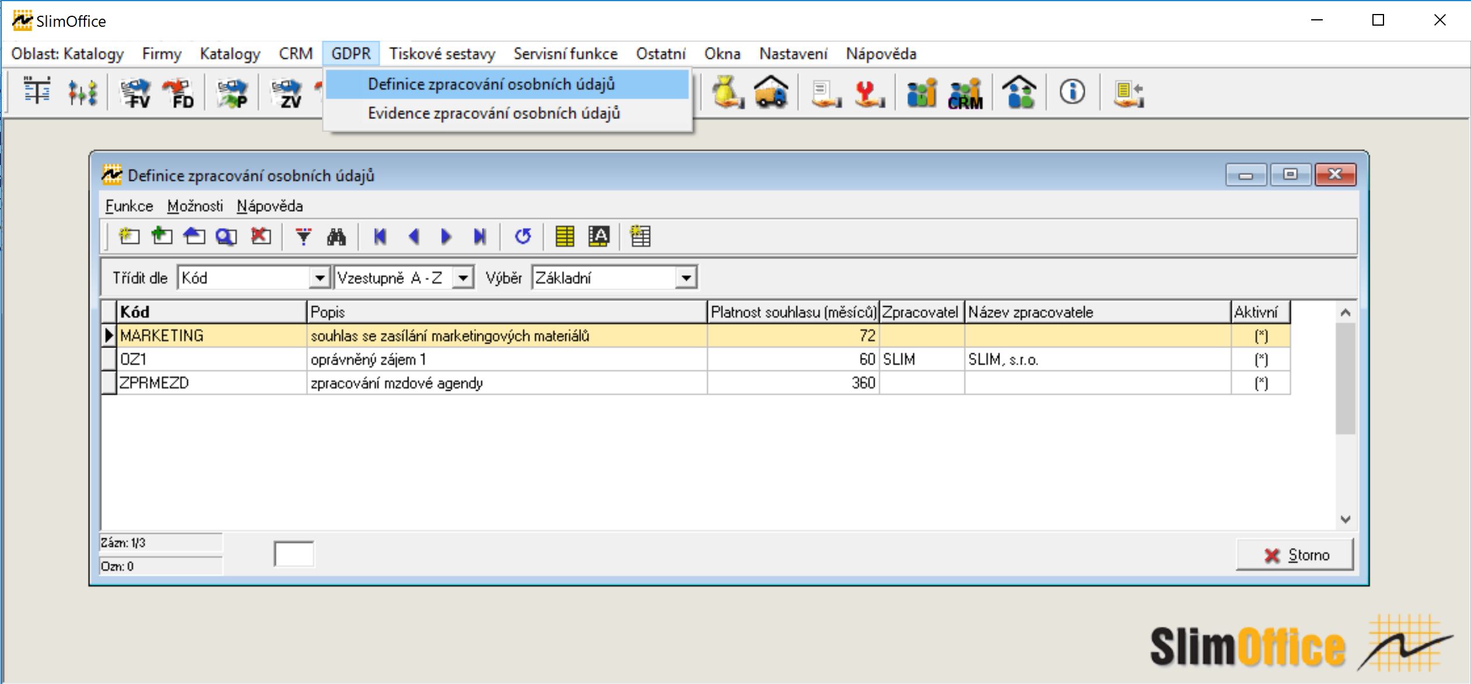Open the info circle icon
Image resolution: width=1471 pixels, height=684 pixels.
point(1072,92)
